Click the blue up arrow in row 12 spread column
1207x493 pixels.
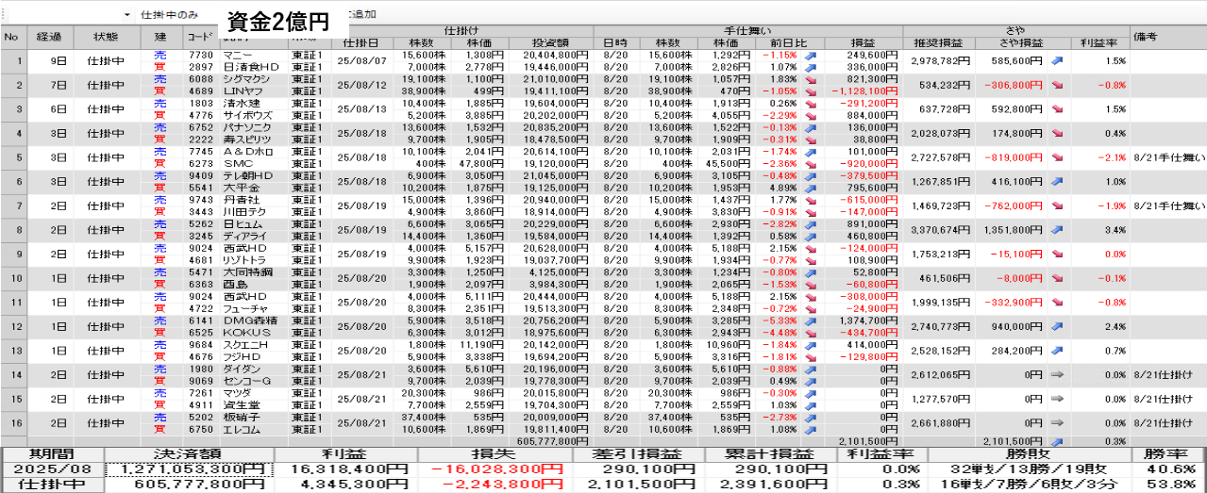tap(1058, 326)
